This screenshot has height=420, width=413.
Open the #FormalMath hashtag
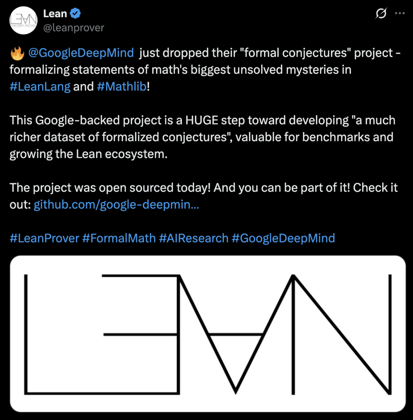click(x=119, y=238)
